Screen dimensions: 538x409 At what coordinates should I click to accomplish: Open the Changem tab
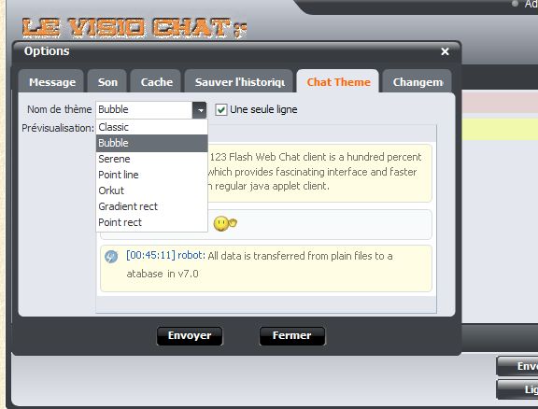tap(418, 81)
